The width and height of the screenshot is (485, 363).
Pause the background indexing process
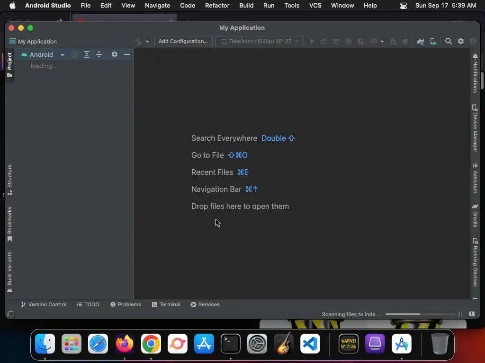pyautogui.click(x=460, y=314)
